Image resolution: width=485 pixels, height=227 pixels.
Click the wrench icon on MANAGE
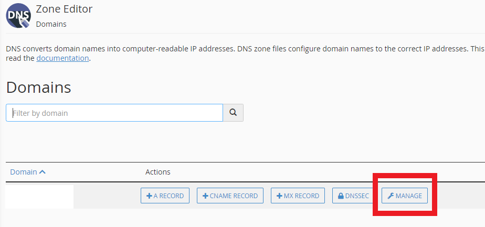click(x=391, y=196)
